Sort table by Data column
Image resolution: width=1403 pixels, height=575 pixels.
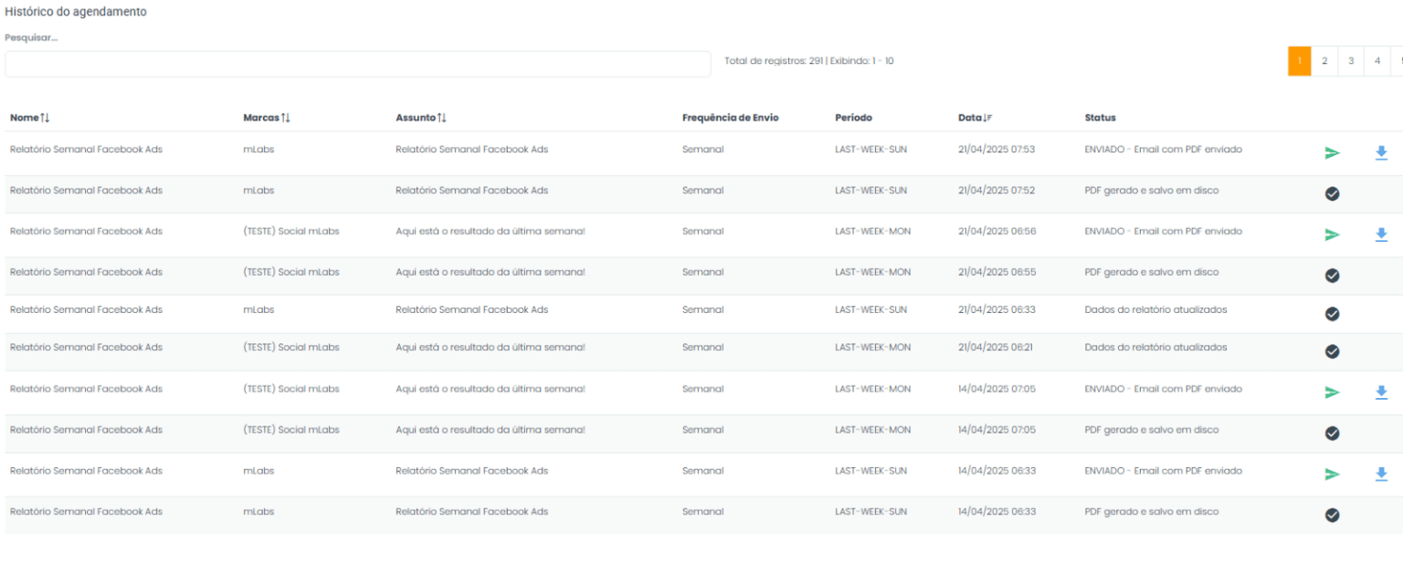(975, 118)
